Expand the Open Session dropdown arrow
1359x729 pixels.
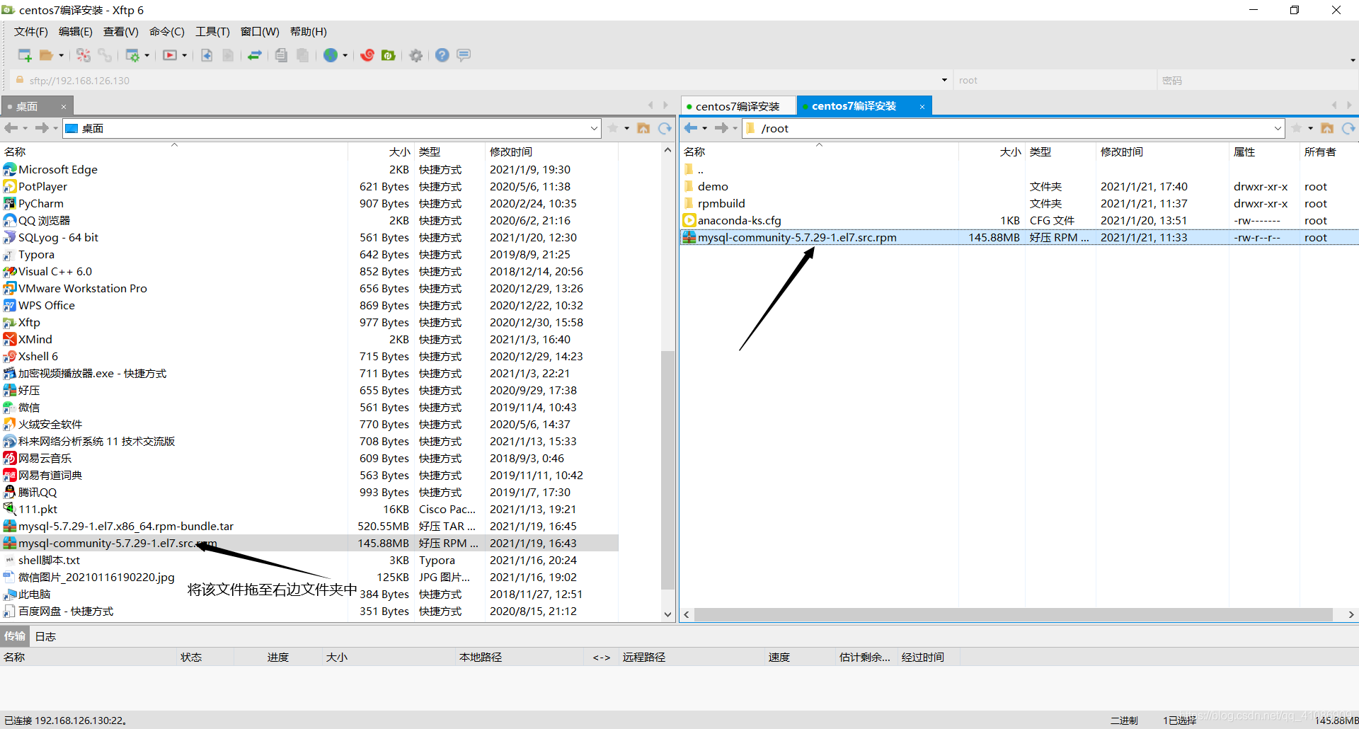(x=61, y=56)
